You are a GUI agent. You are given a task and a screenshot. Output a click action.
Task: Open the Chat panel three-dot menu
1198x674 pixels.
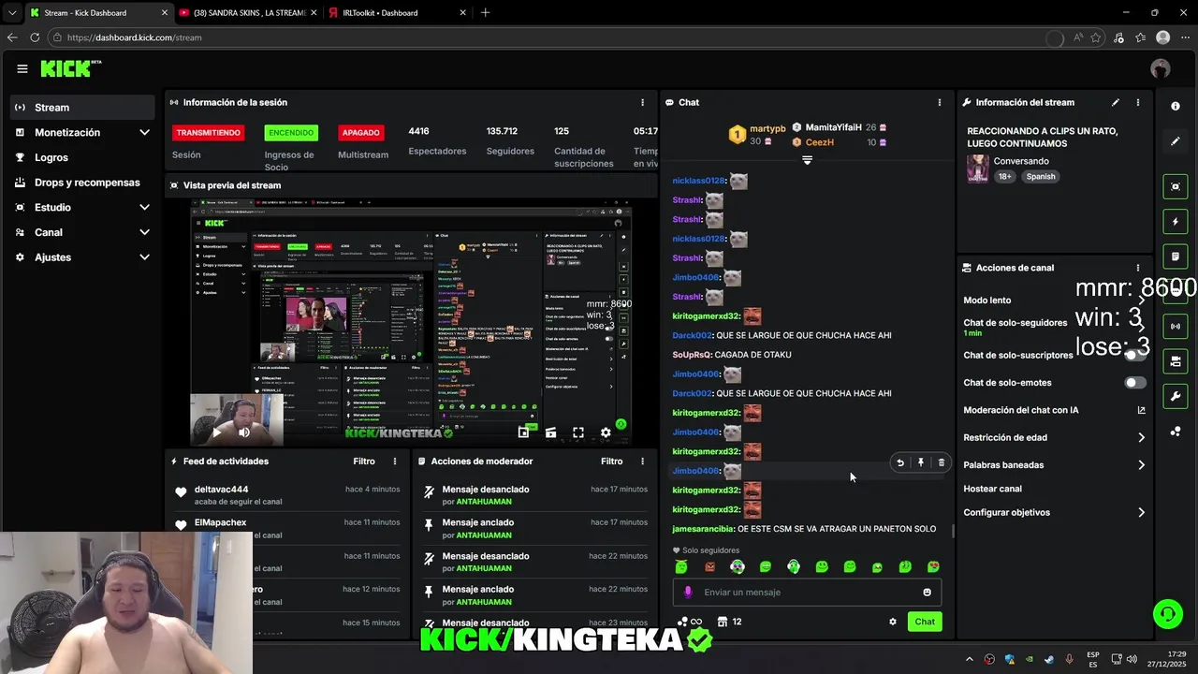(x=940, y=102)
